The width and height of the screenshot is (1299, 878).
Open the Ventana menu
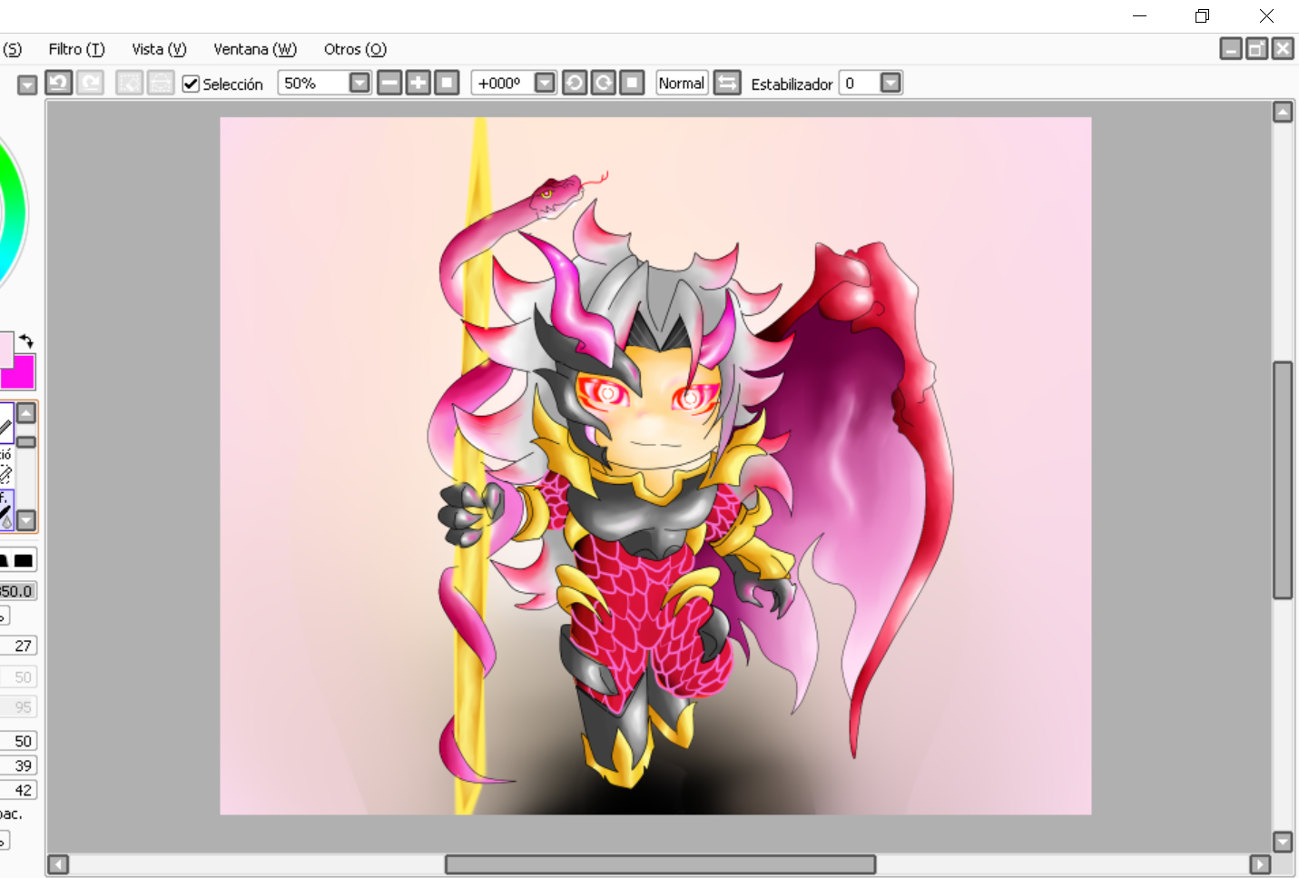(255, 49)
